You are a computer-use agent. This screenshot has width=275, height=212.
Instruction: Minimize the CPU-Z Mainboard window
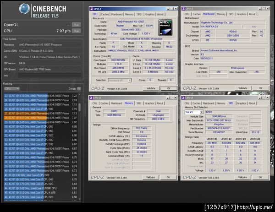click(x=260, y=9)
